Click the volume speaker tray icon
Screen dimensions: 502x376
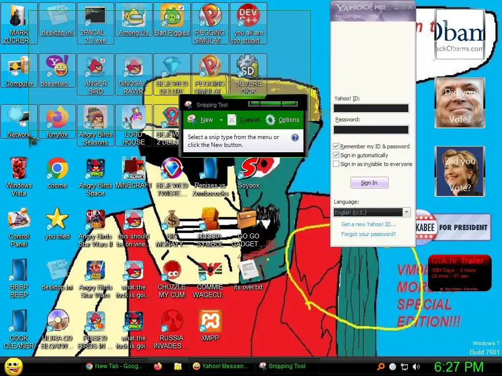tap(416, 367)
